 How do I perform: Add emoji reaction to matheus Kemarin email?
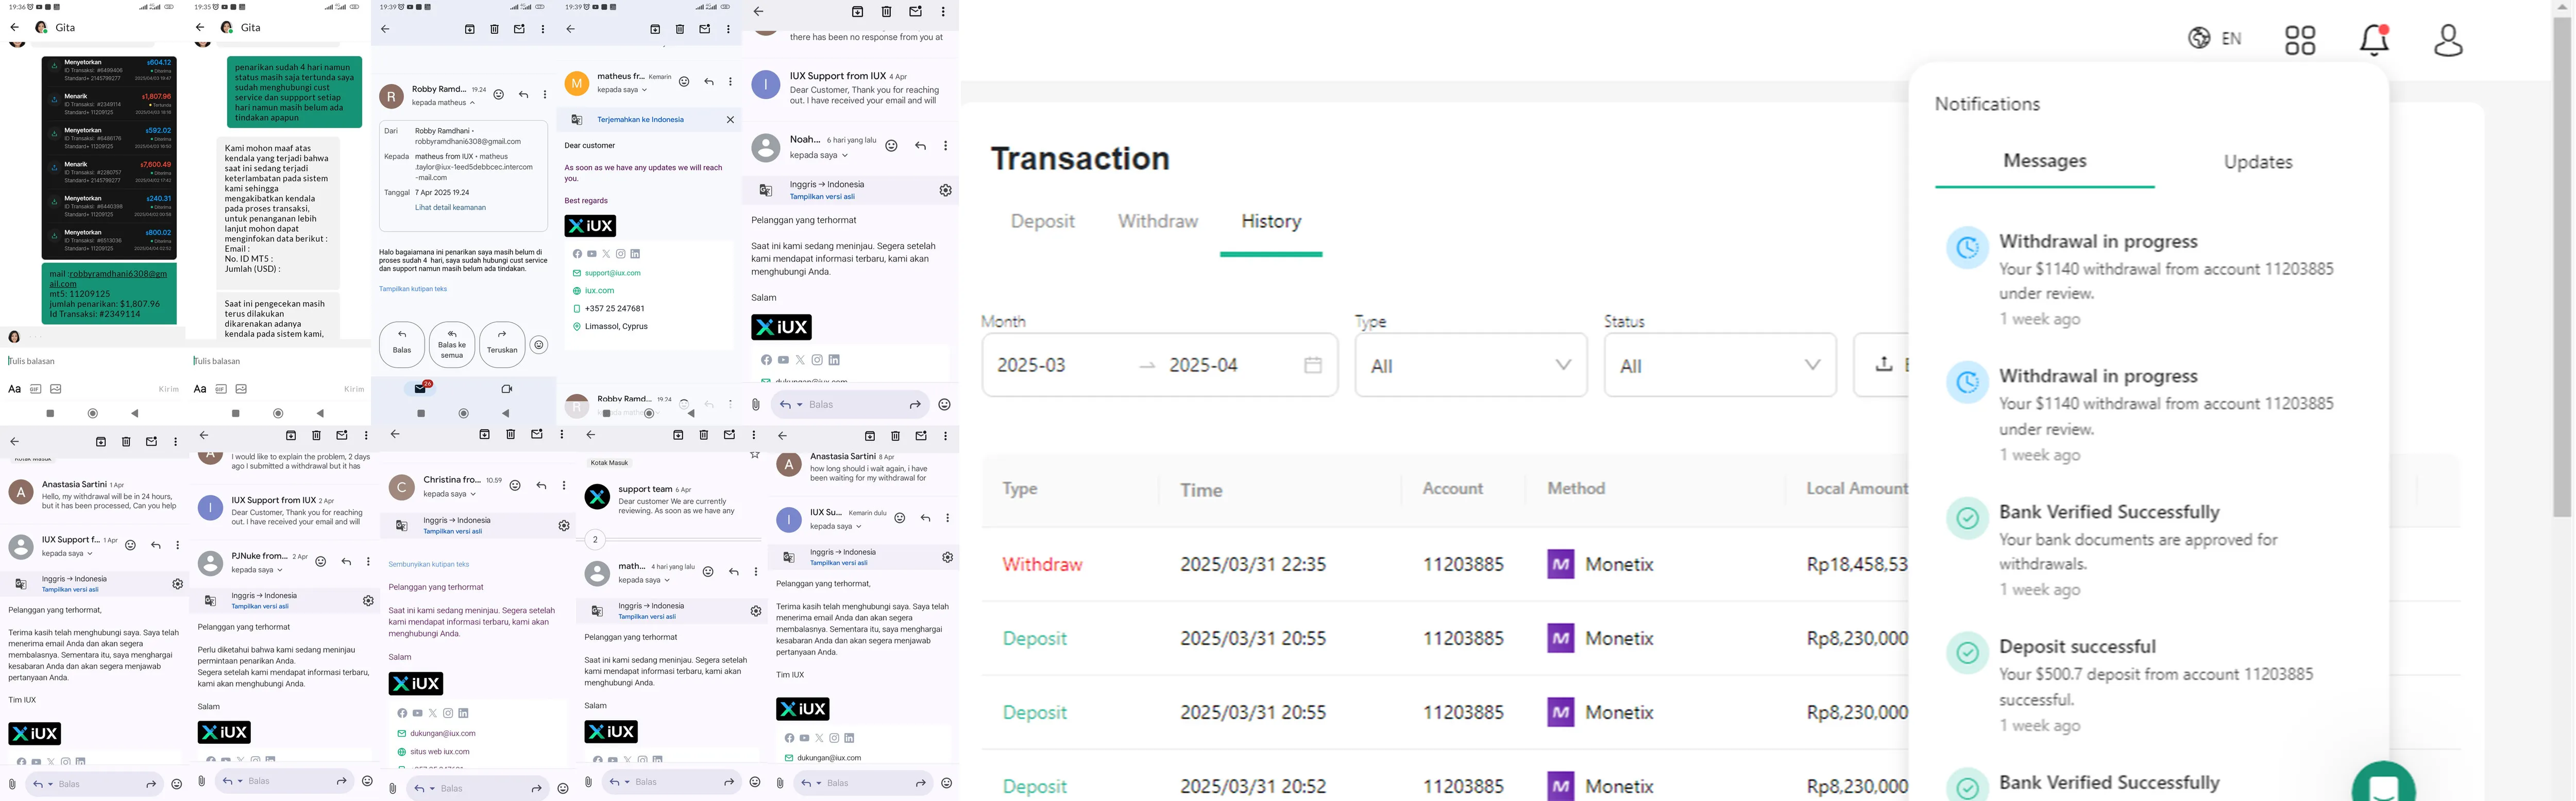pos(684,82)
